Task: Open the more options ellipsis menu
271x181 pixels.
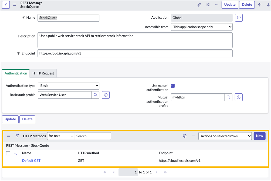Action: tap(216, 5)
